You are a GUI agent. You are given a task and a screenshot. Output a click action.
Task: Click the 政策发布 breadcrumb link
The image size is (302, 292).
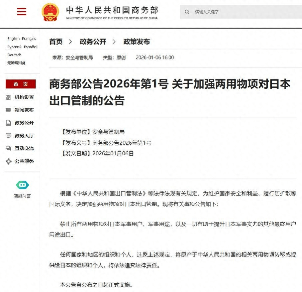[x=137, y=42]
